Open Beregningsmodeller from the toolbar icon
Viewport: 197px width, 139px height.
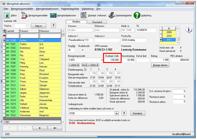point(24,15)
